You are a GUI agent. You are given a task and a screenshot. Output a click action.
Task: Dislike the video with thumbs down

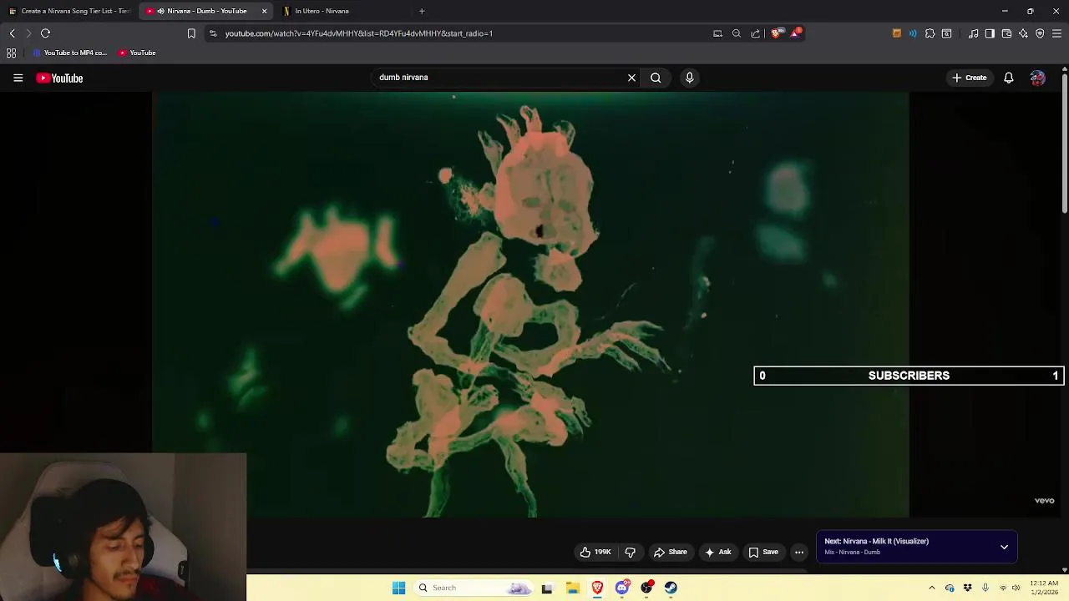(x=630, y=552)
